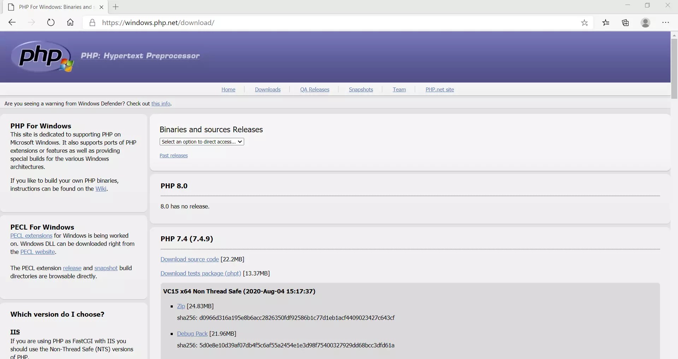The image size is (678, 359).
Task: Open the PECL snapshot directory link
Action: point(106,268)
